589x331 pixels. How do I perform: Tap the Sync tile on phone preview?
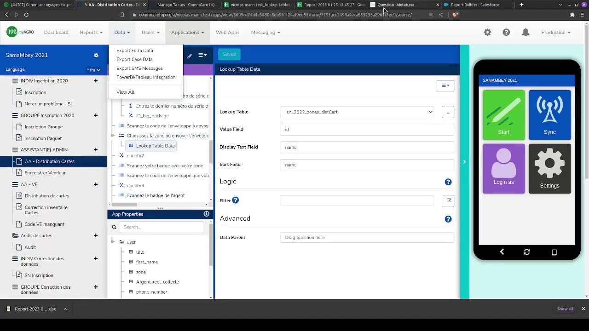(x=550, y=115)
